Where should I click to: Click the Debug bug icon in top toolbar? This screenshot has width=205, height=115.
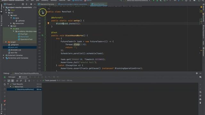pyautogui.click(x=157, y=1)
